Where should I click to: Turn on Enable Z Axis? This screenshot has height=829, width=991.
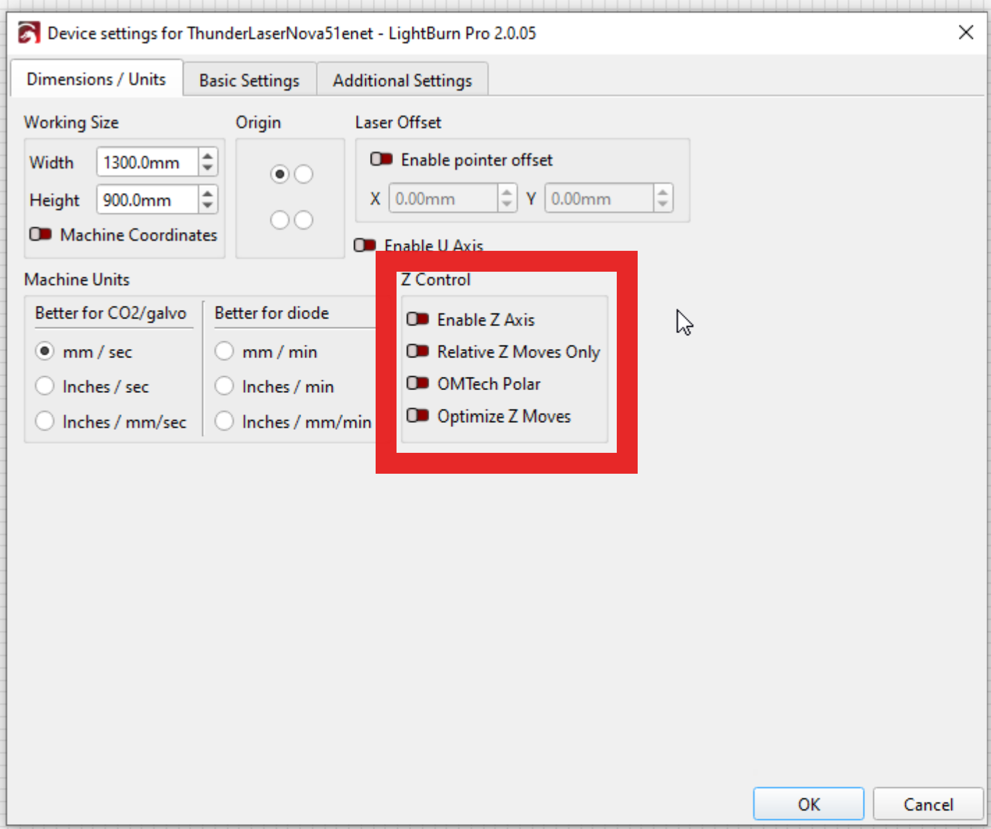(x=417, y=320)
